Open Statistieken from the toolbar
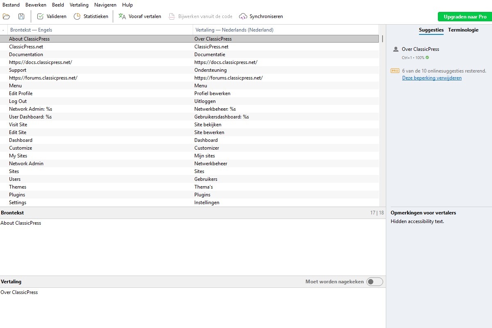Image resolution: width=492 pixels, height=328 pixels. point(77,16)
